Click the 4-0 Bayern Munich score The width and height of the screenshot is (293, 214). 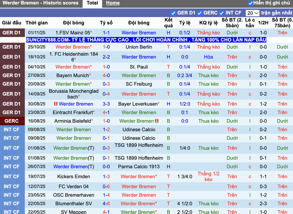[106, 75]
